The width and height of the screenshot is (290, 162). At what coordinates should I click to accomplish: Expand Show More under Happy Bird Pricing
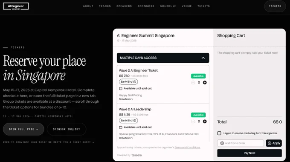[x=126, y=99]
